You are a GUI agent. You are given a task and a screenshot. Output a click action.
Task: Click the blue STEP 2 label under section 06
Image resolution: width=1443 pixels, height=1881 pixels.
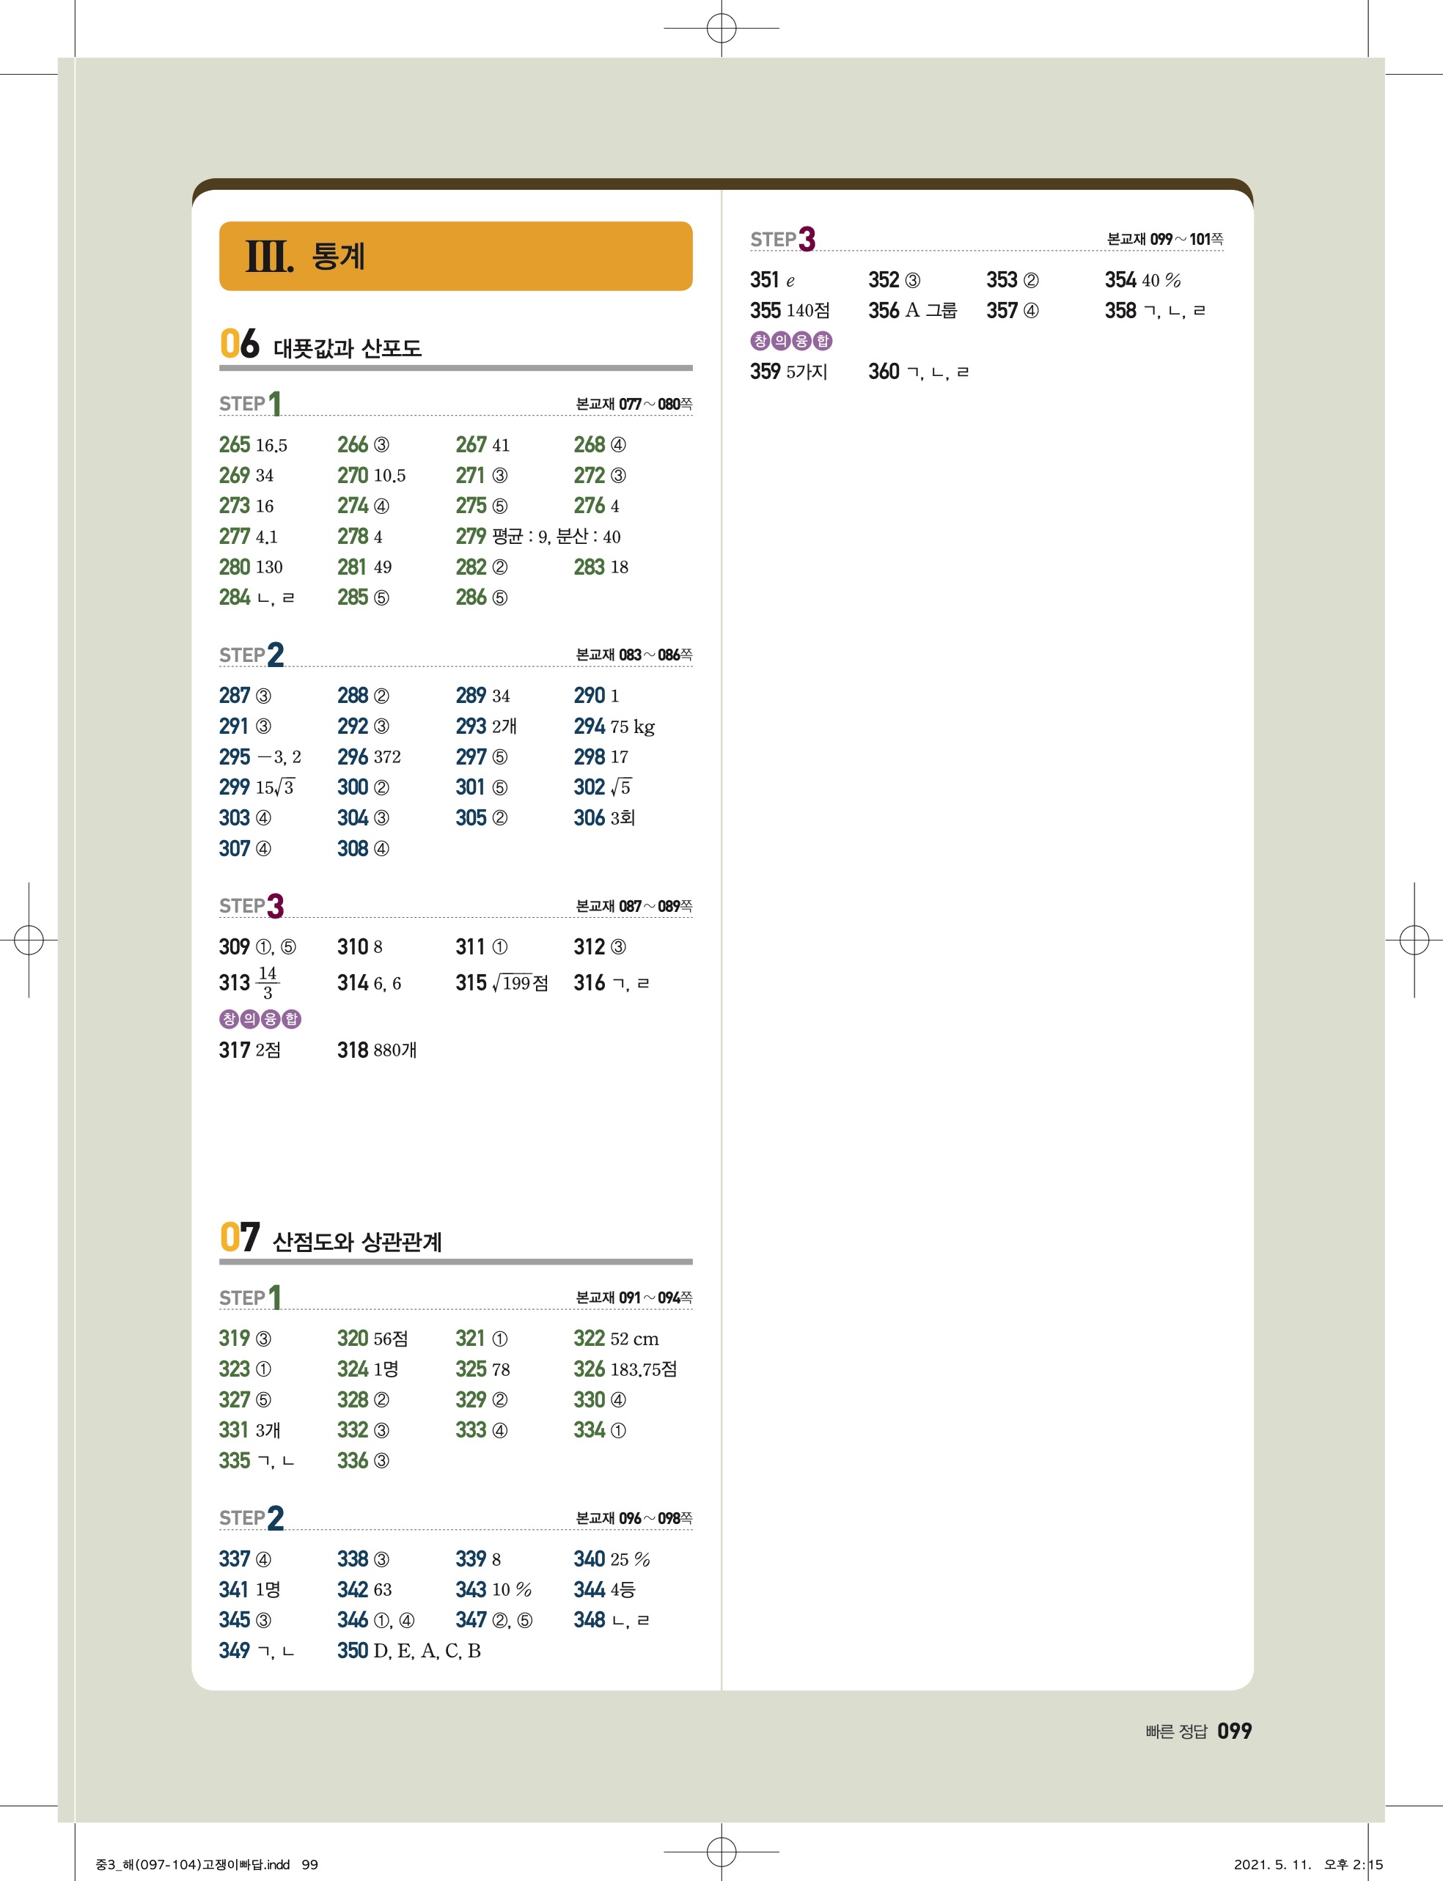251,655
